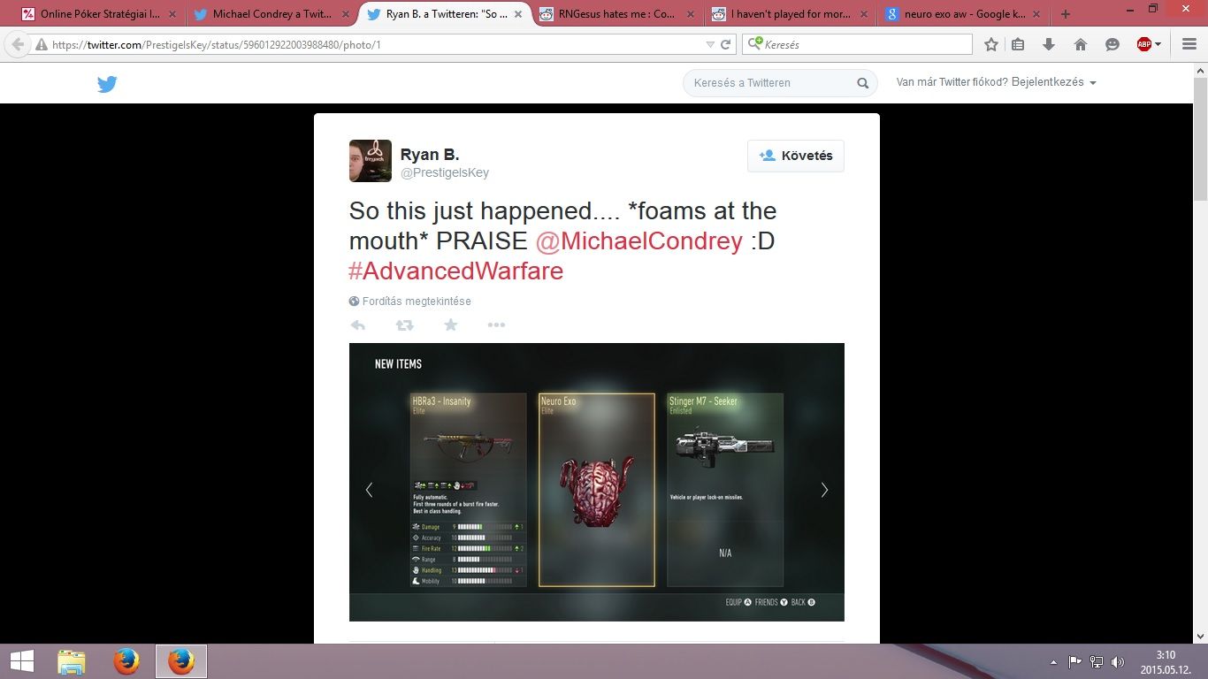
Task: Open the taskbar clock and date
Action: (x=1166, y=661)
